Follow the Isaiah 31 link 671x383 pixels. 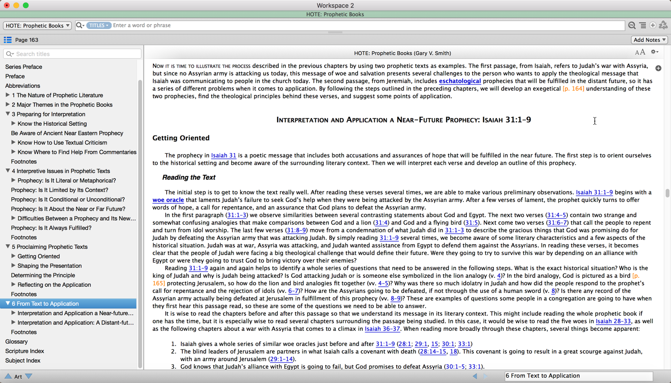pos(224,155)
